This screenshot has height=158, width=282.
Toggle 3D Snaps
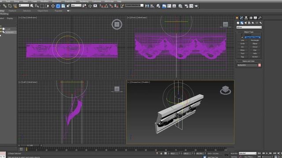click(101, 6)
